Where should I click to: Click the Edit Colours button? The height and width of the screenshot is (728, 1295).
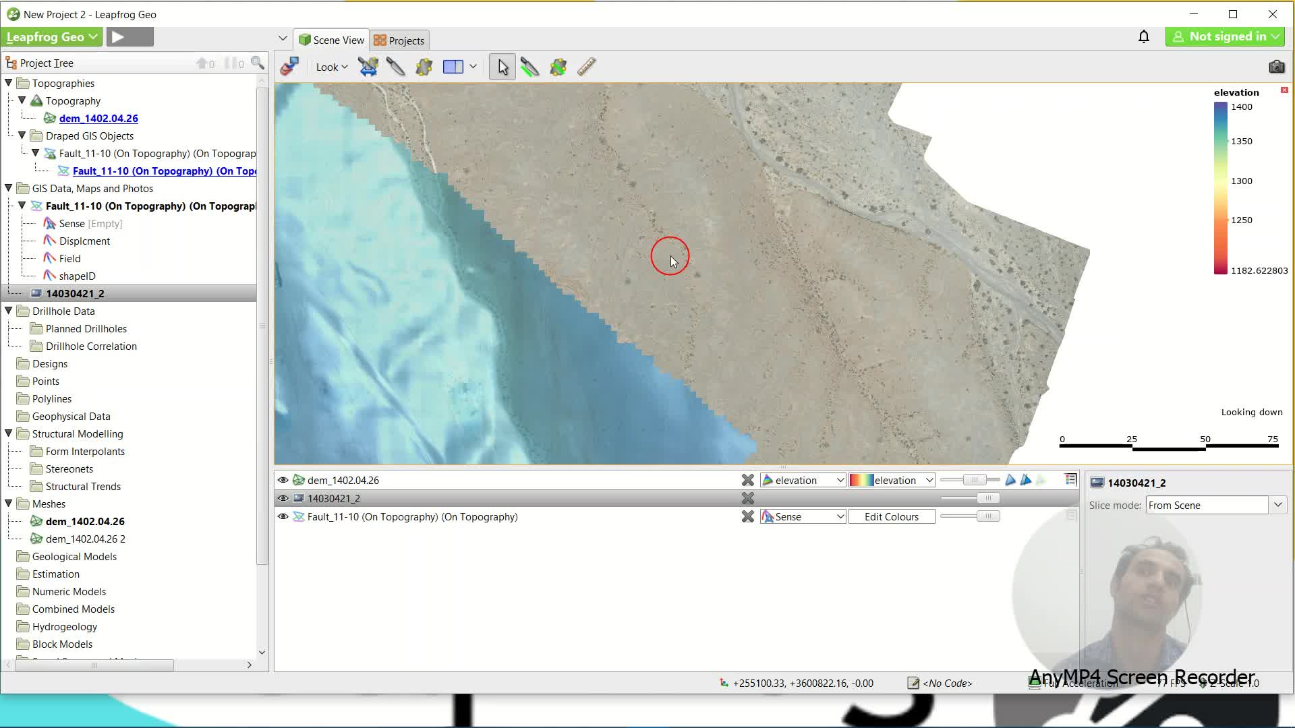pos(891,516)
